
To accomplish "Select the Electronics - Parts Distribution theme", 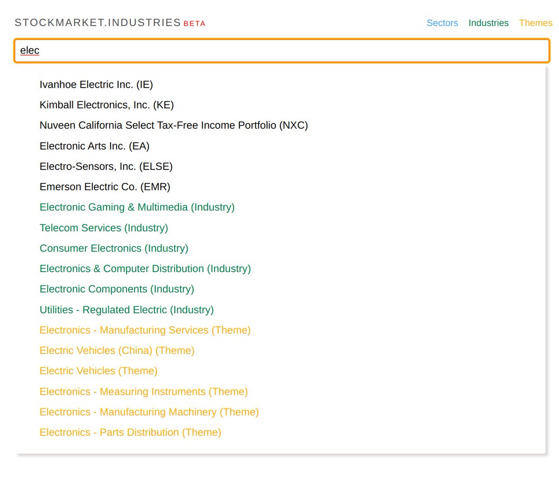I will point(130,432).
